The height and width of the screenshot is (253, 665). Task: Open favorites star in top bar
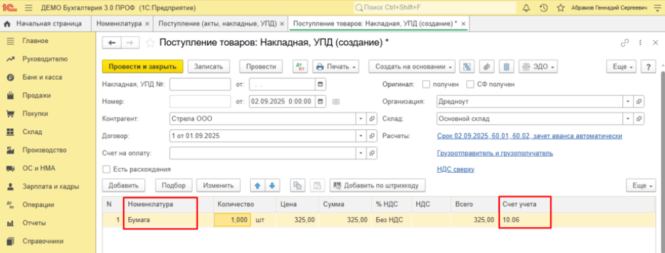coord(560,7)
